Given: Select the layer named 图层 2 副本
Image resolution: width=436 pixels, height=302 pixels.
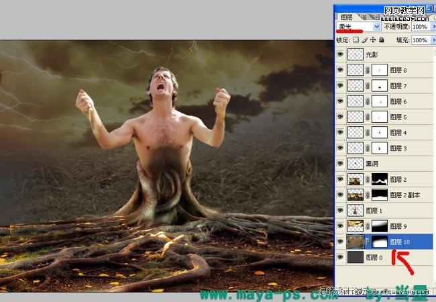Looking at the screenshot, I should coord(405,195).
